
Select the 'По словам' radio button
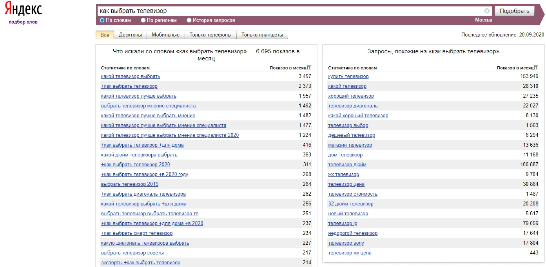[x=102, y=20]
